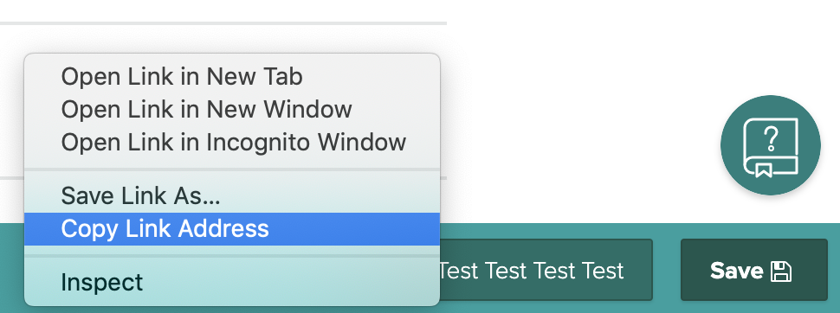Click the Save button
Screen dimensions: 840x313
point(753,270)
